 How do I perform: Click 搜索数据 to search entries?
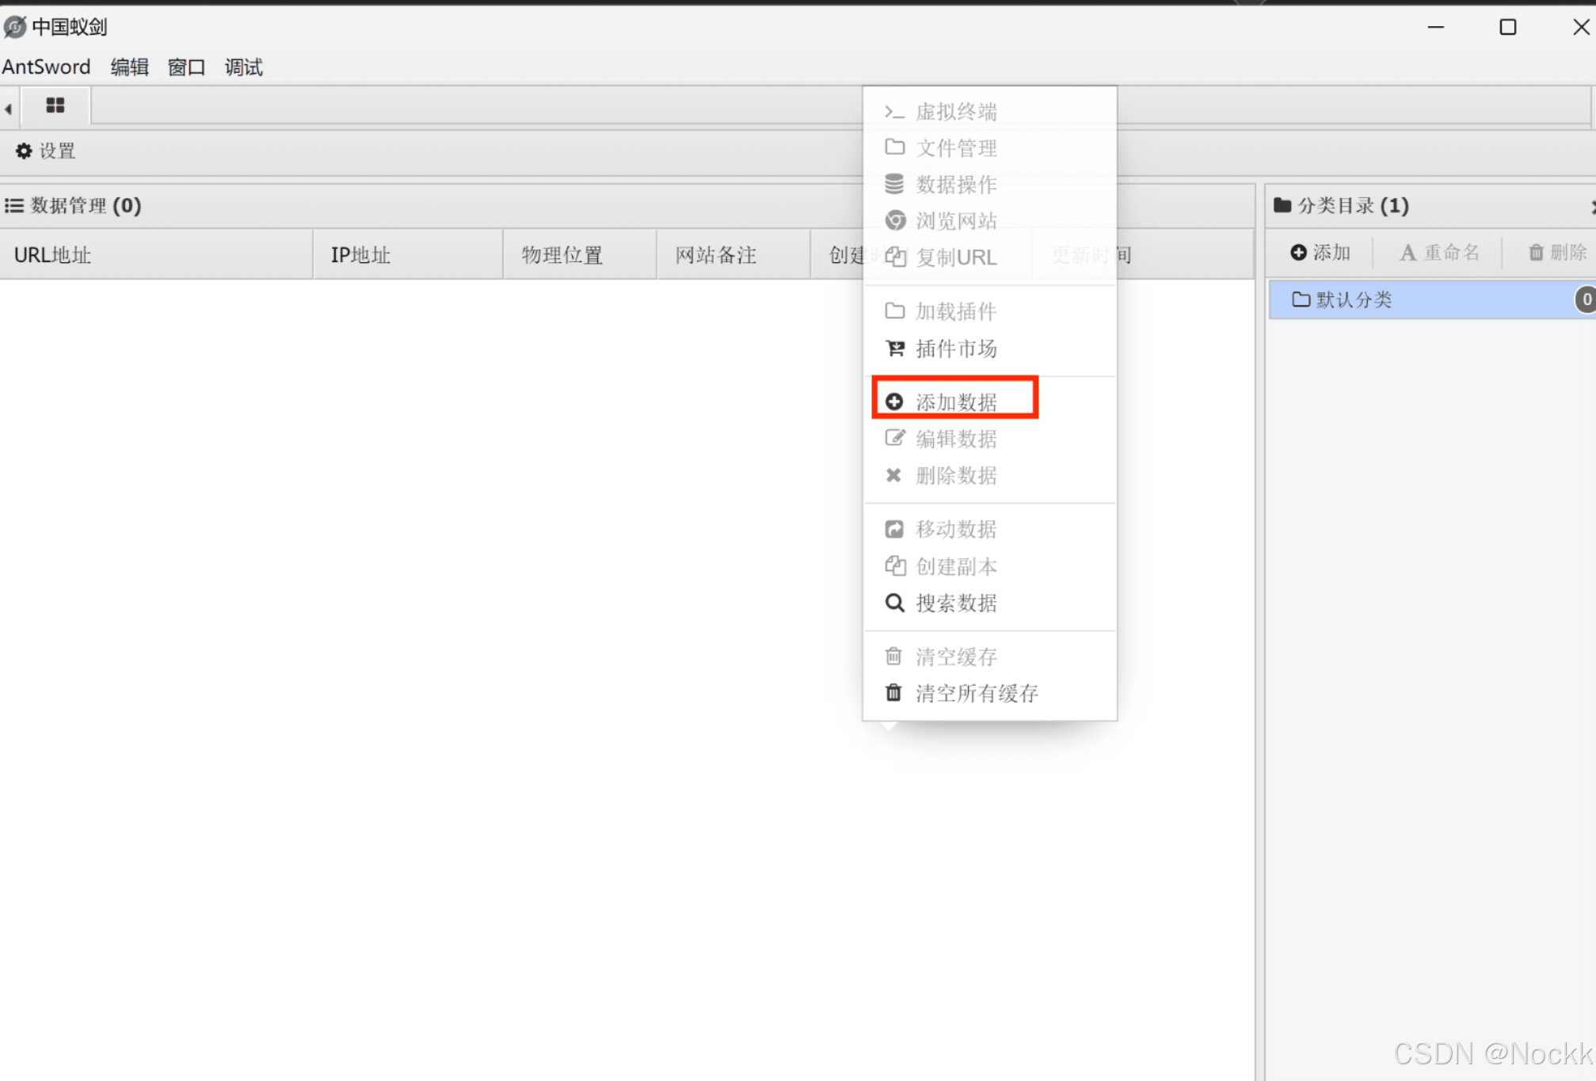[955, 603]
